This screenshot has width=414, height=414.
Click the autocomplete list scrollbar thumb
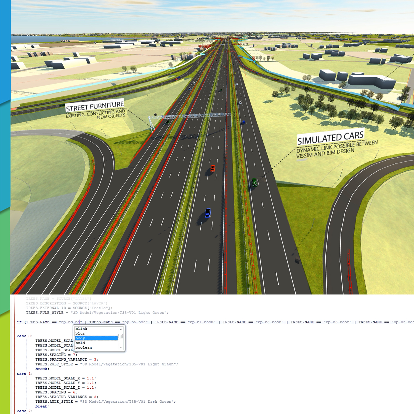(x=121, y=336)
